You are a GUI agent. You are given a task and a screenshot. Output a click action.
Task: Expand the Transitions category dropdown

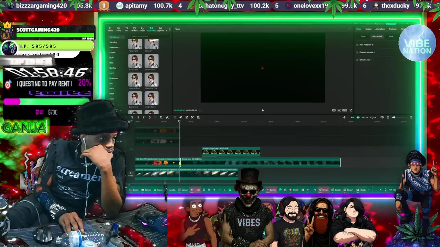pyautogui.click(x=117, y=37)
